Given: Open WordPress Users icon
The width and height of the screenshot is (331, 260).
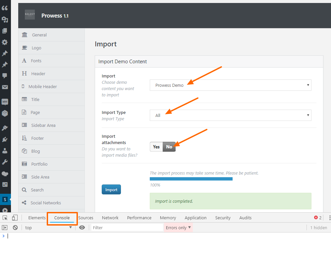Looking at the screenshot, I should coord(5,151).
